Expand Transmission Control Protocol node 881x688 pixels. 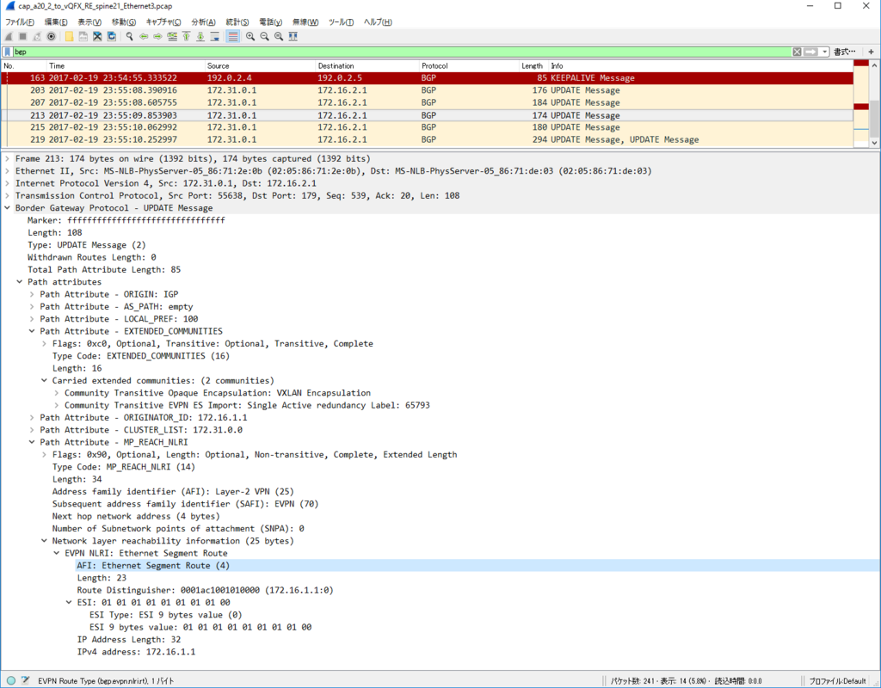[x=7, y=196]
